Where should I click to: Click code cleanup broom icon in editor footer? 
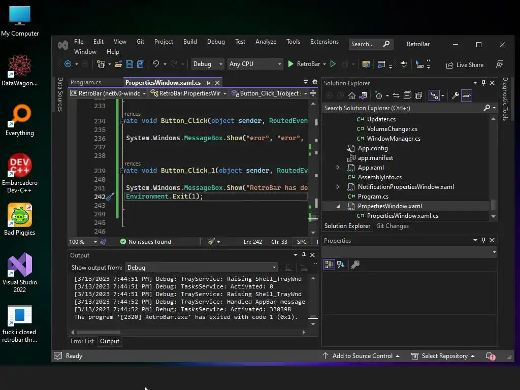pyautogui.click(x=211, y=241)
